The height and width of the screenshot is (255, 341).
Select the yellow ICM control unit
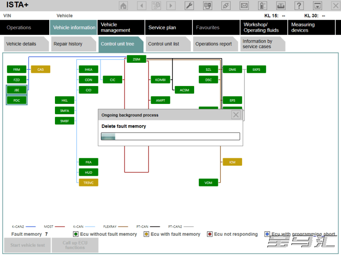pos(232,162)
